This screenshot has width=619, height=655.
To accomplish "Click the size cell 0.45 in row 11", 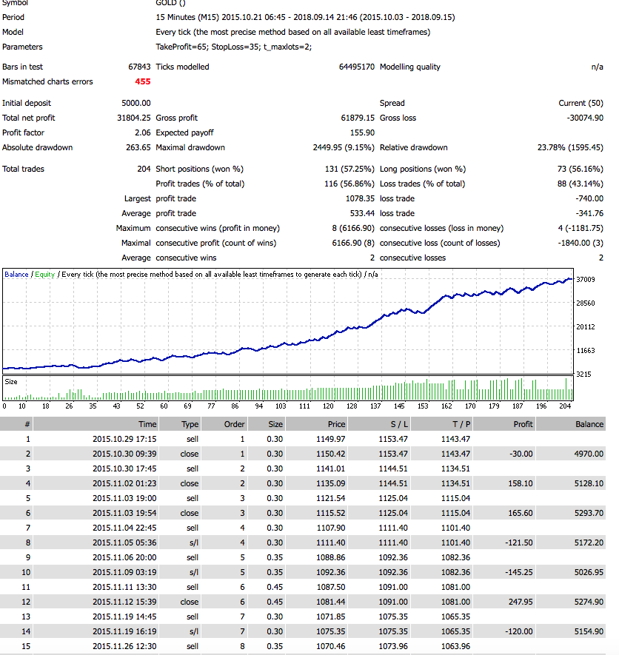I will pyautogui.click(x=275, y=587).
